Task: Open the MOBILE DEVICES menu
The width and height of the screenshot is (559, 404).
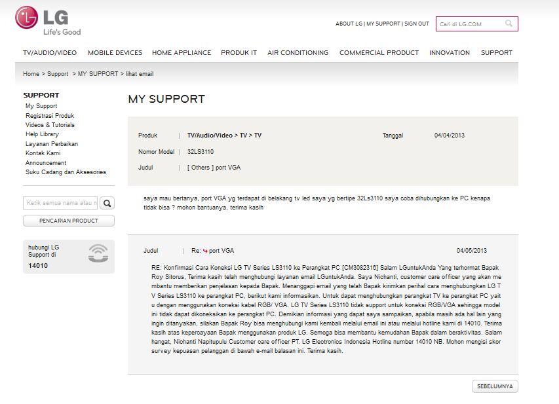Action: (115, 53)
